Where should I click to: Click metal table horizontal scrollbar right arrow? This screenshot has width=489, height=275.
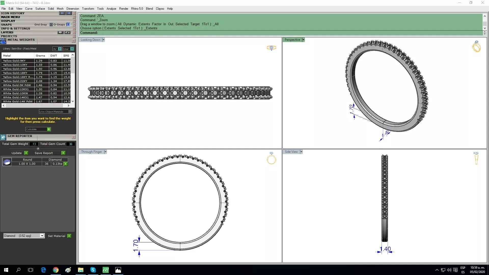click(68, 105)
